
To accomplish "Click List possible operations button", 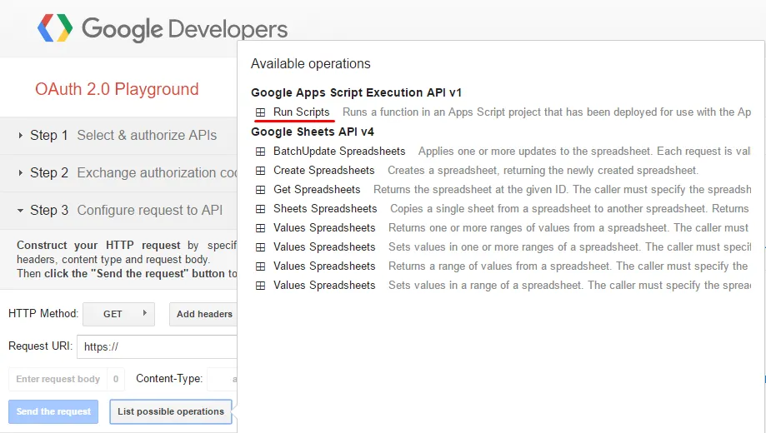I will pyautogui.click(x=171, y=411).
